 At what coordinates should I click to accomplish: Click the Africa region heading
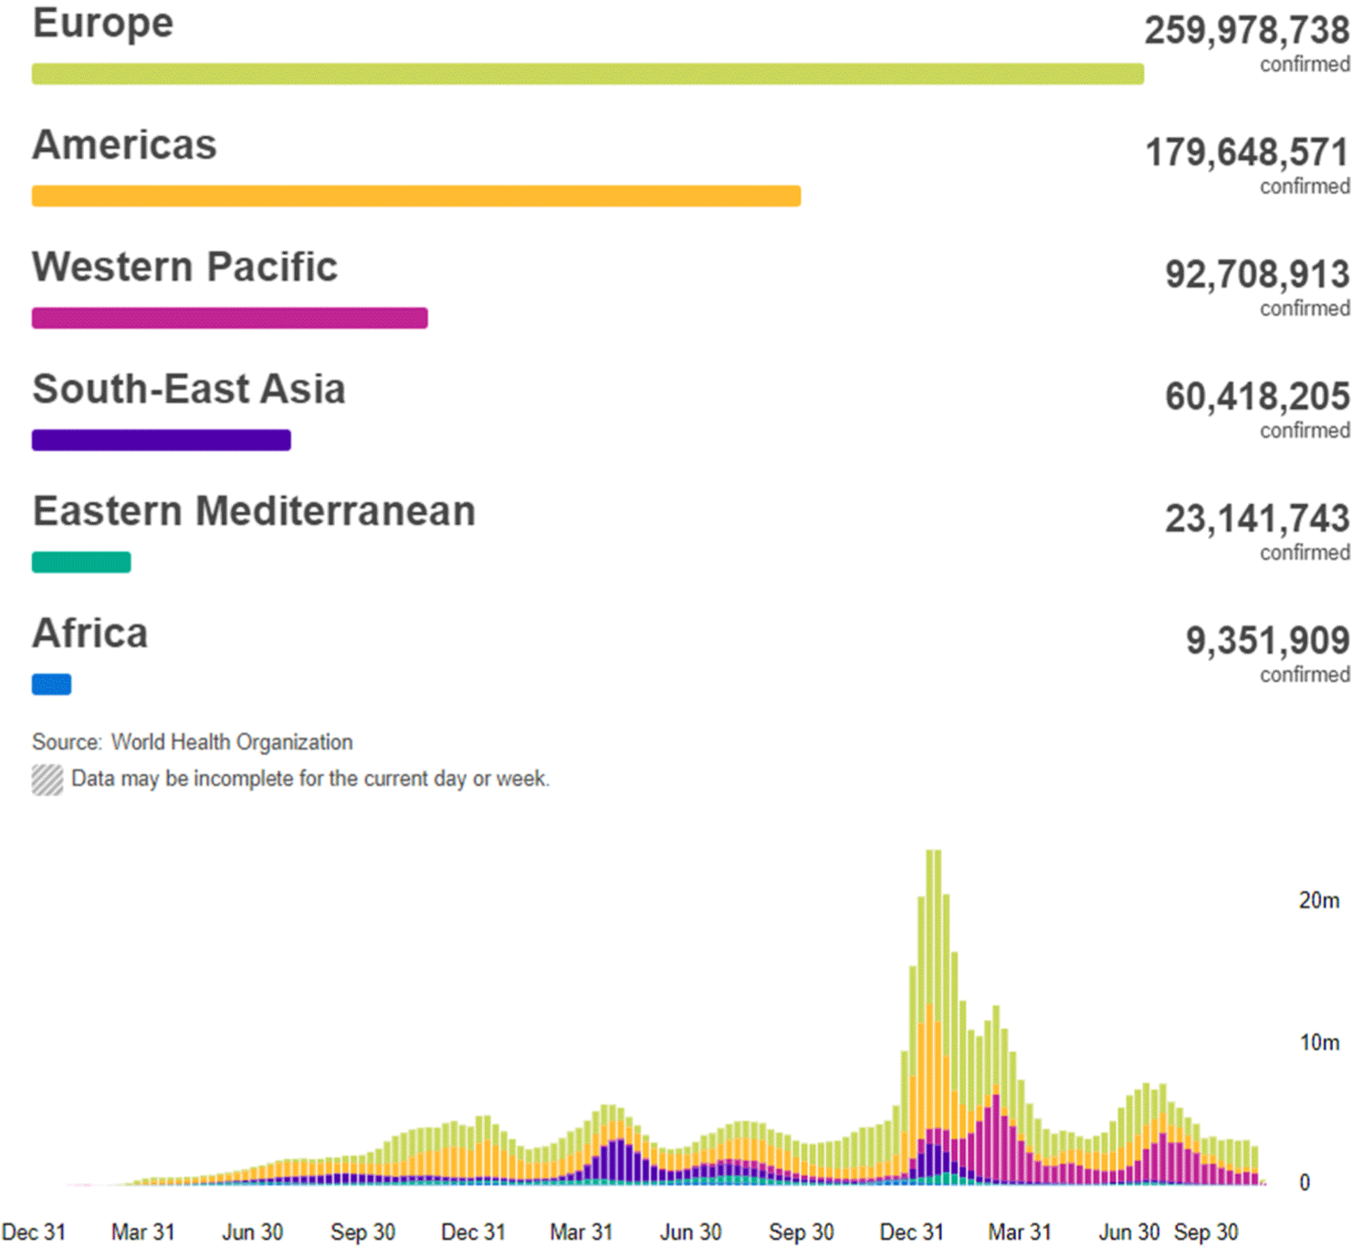click(89, 634)
